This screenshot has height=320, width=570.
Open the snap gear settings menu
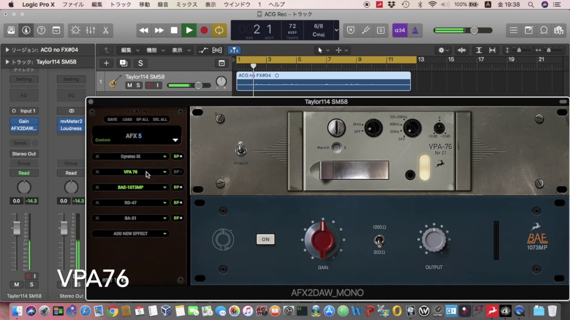coord(444,50)
